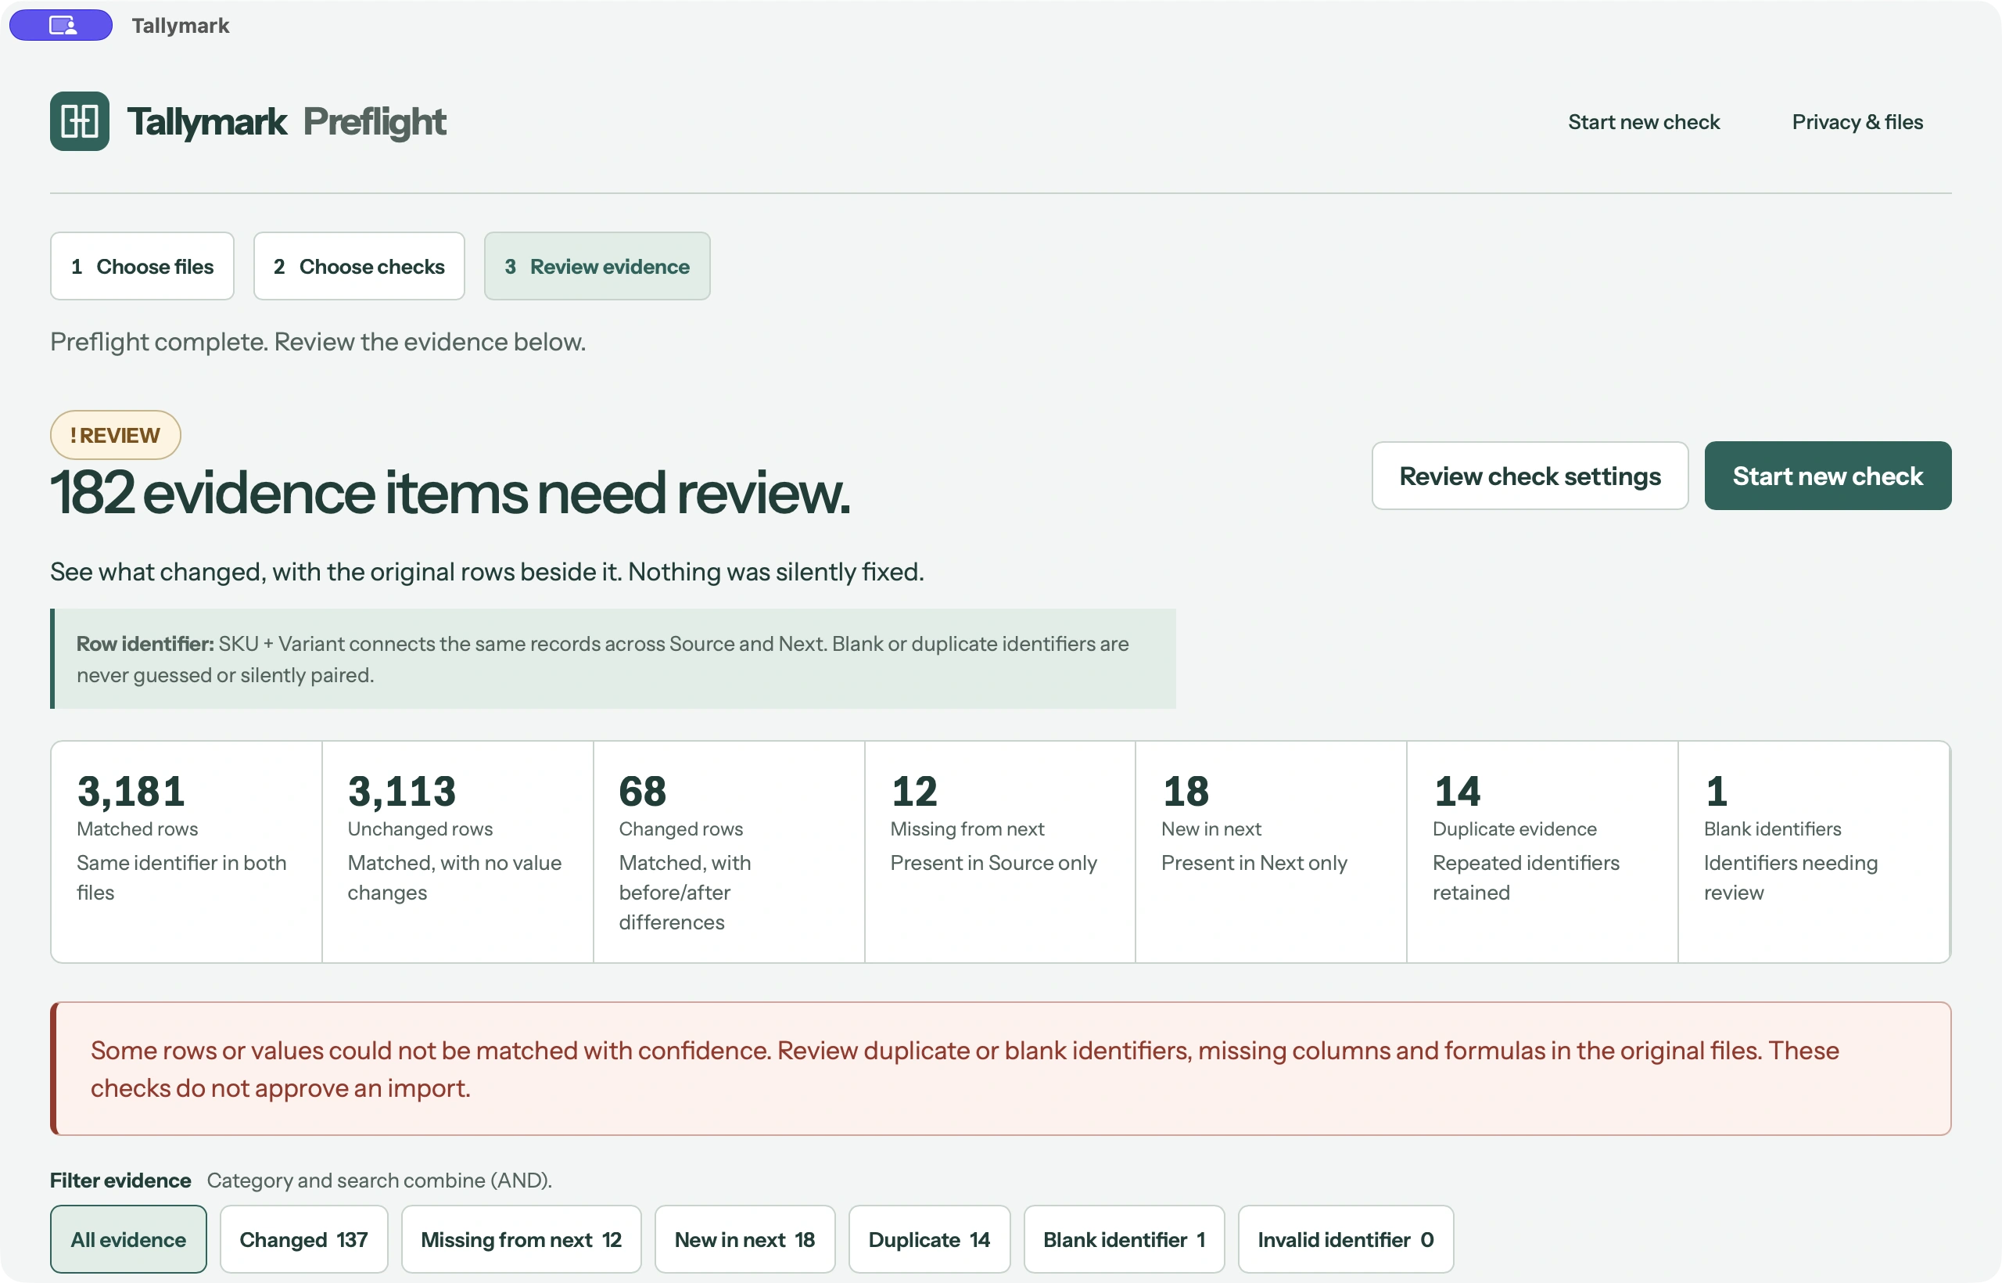Click the 3,113 Unchanged rows card

(457, 851)
